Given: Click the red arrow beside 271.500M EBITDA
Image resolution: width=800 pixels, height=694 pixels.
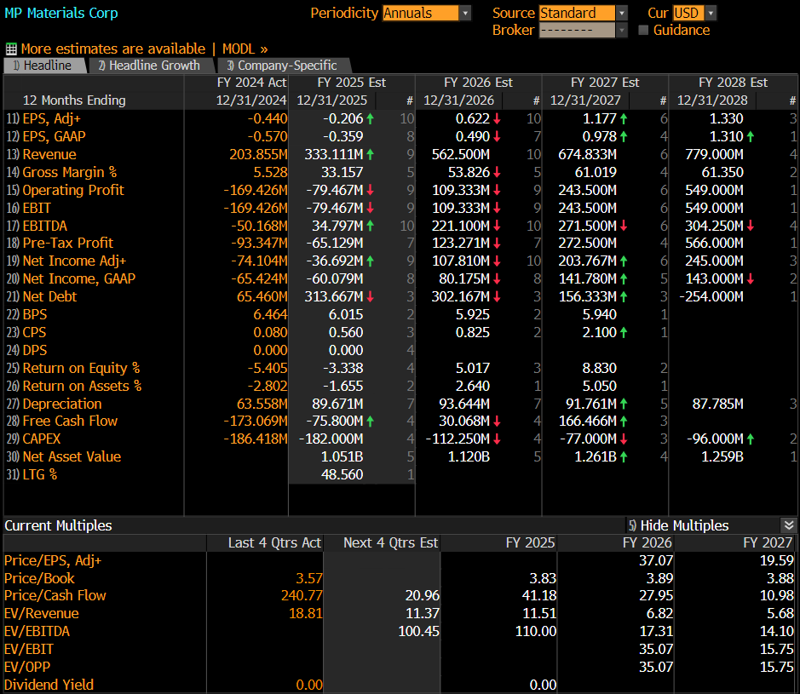Looking at the screenshot, I should (624, 226).
